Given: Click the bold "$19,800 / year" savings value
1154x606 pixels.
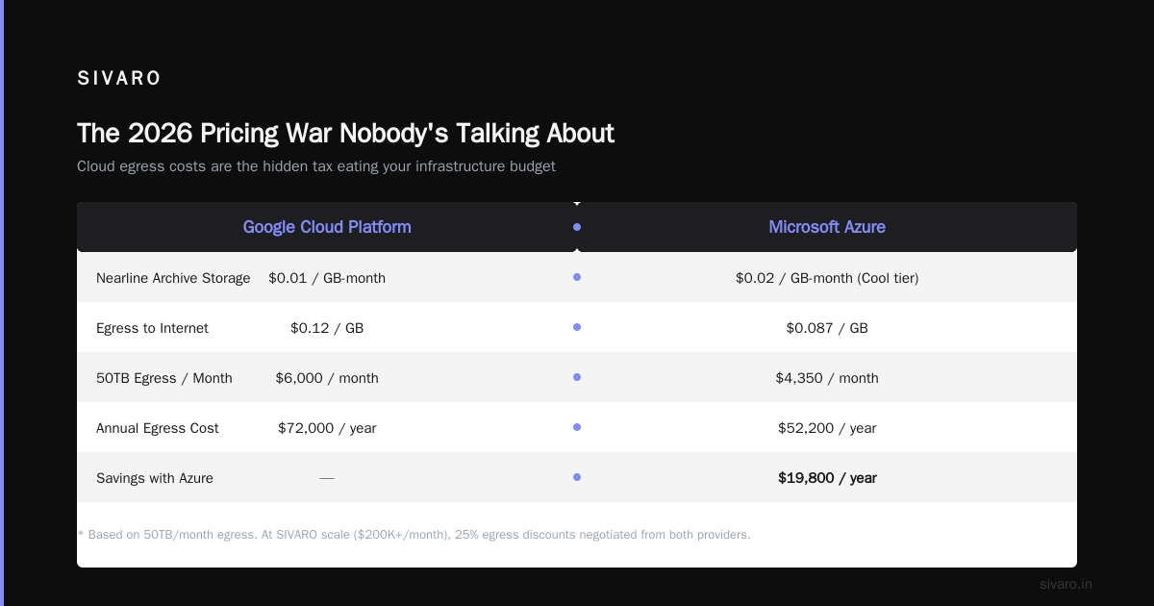Looking at the screenshot, I should 827,478.
